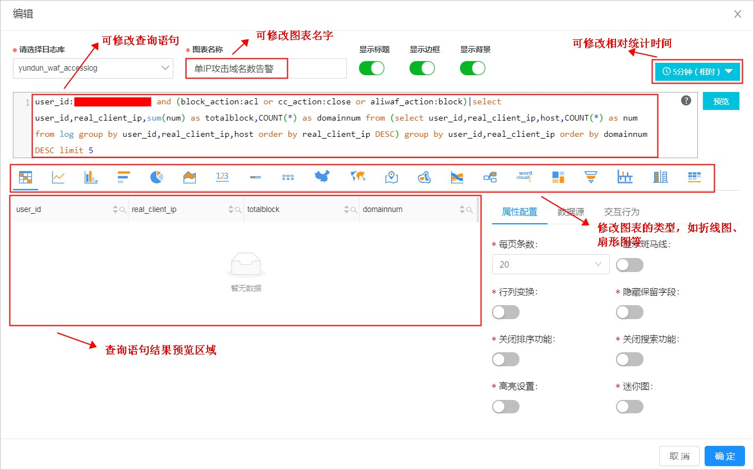Select the heat blob chart icon

click(424, 177)
